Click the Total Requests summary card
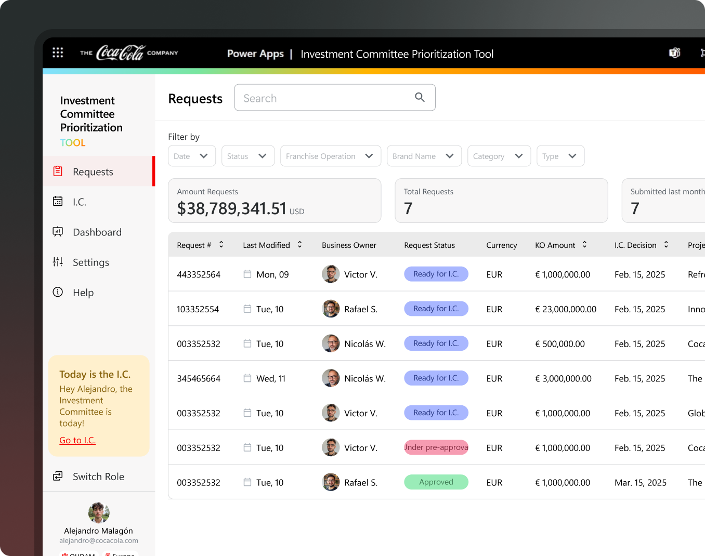 (x=501, y=201)
